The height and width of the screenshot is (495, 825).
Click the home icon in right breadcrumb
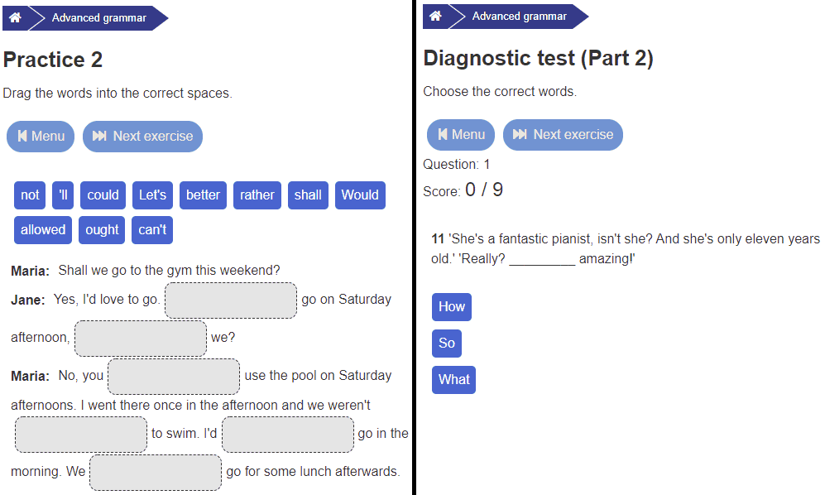[x=435, y=17]
